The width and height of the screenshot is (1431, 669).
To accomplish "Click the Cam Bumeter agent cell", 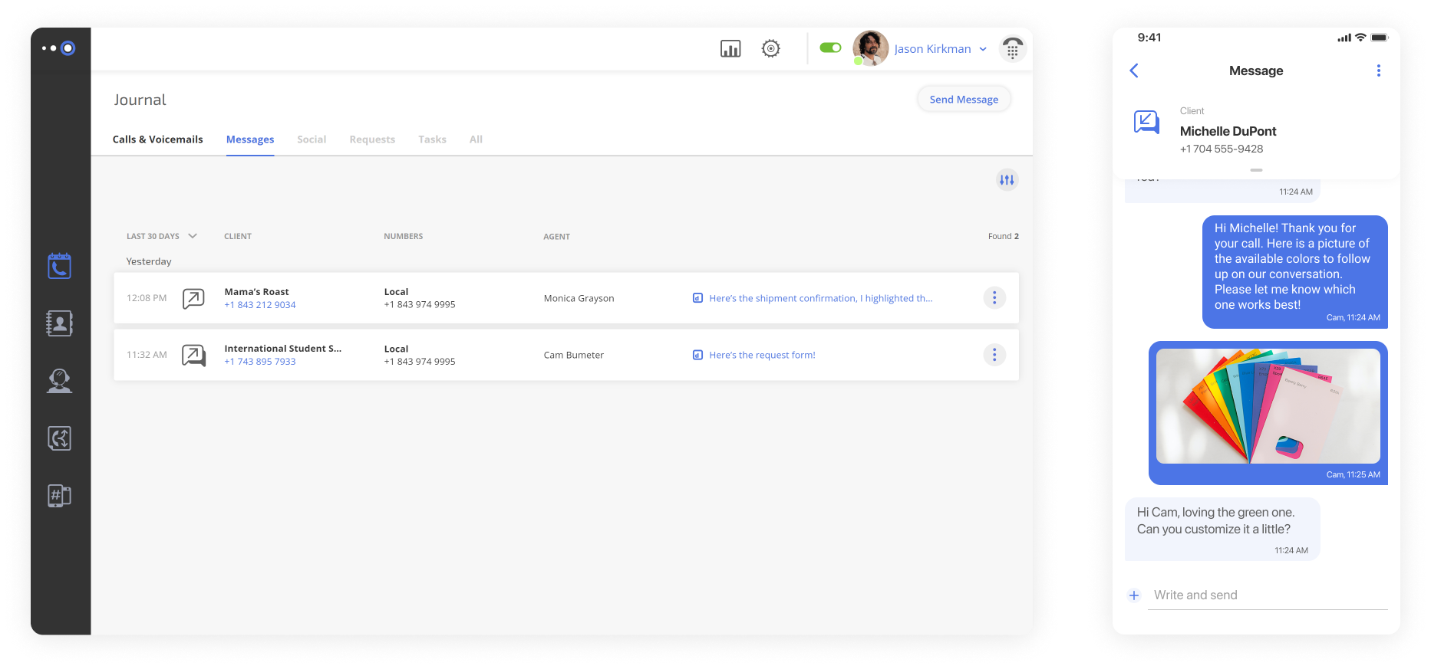I will click(573, 355).
